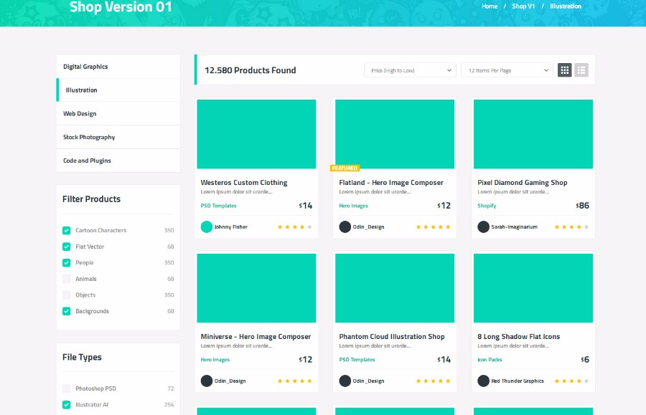
Task: Click Hero Images tag on Miniverse card
Action: [x=215, y=360]
